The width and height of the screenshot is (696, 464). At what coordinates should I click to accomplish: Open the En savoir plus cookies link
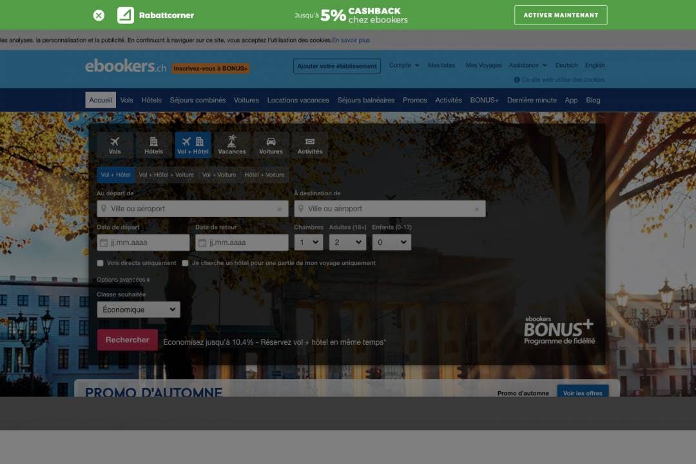tap(351, 39)
